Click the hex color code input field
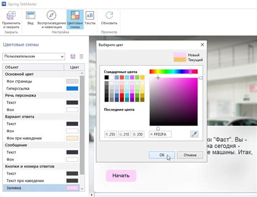 tap(160, 134)
